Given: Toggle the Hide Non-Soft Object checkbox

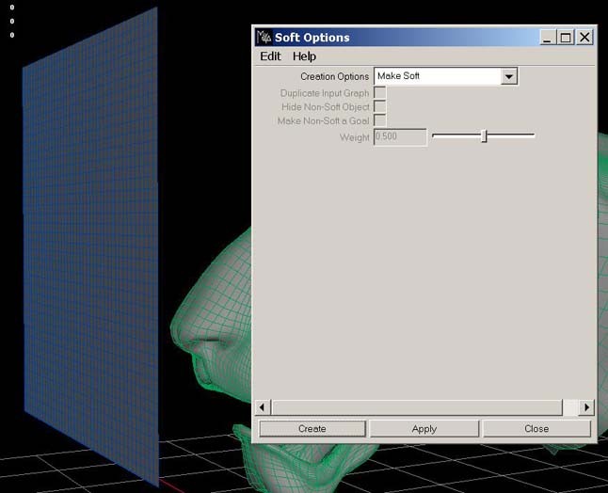Looking at the screenshot, I should coord(379,106).
